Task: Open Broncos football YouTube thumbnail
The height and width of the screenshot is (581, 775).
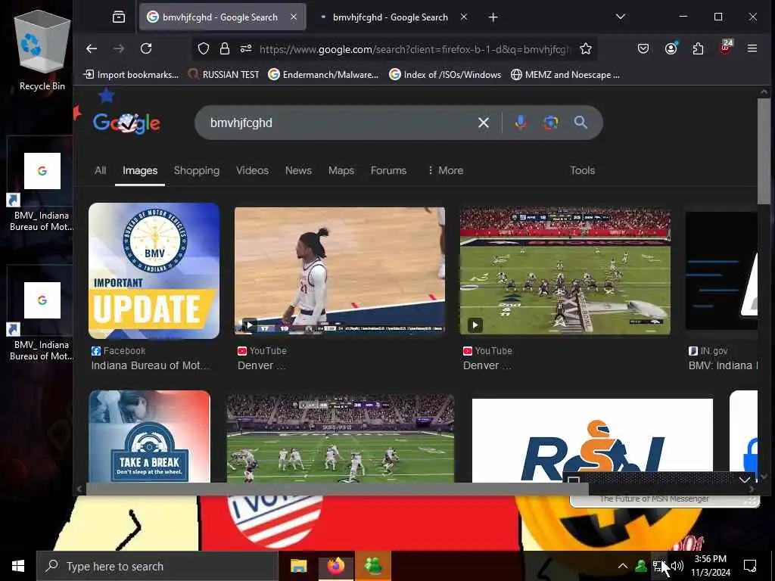Action: click(x=565, y=271)
